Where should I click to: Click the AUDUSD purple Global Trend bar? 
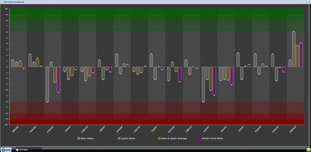[x=58, y=79]
